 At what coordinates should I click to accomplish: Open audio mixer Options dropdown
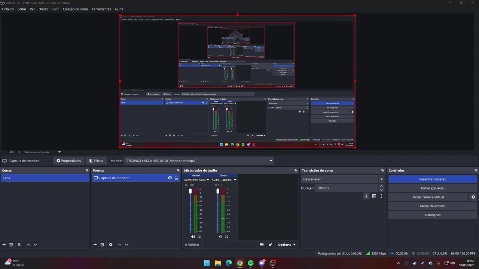point(287,245)
